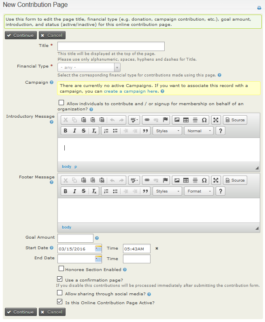Click the bottom Cancel button

tap(52, 312)
